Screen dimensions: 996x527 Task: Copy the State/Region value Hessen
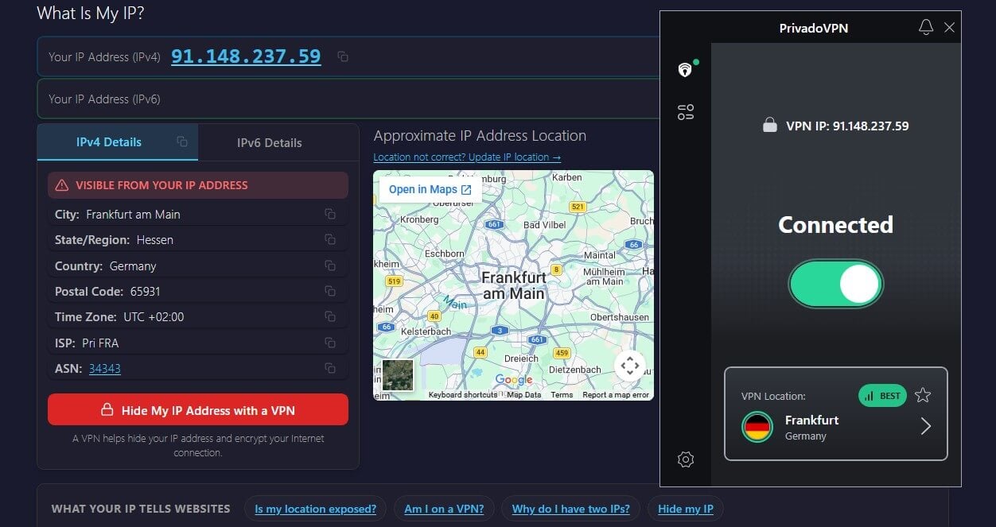[329, 239]
